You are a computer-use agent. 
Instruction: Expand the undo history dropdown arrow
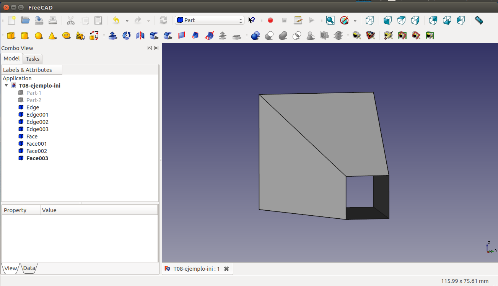[x=127, y=21]
